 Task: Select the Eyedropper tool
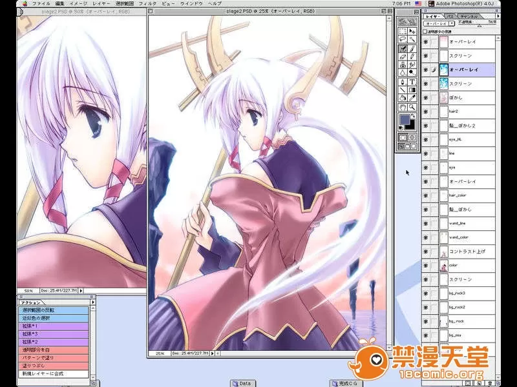tap(412, 99)
